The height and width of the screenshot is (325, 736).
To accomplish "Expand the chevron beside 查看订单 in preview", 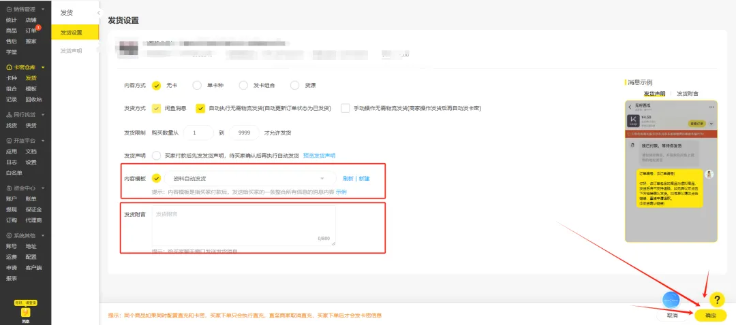I will pos(711,124).
